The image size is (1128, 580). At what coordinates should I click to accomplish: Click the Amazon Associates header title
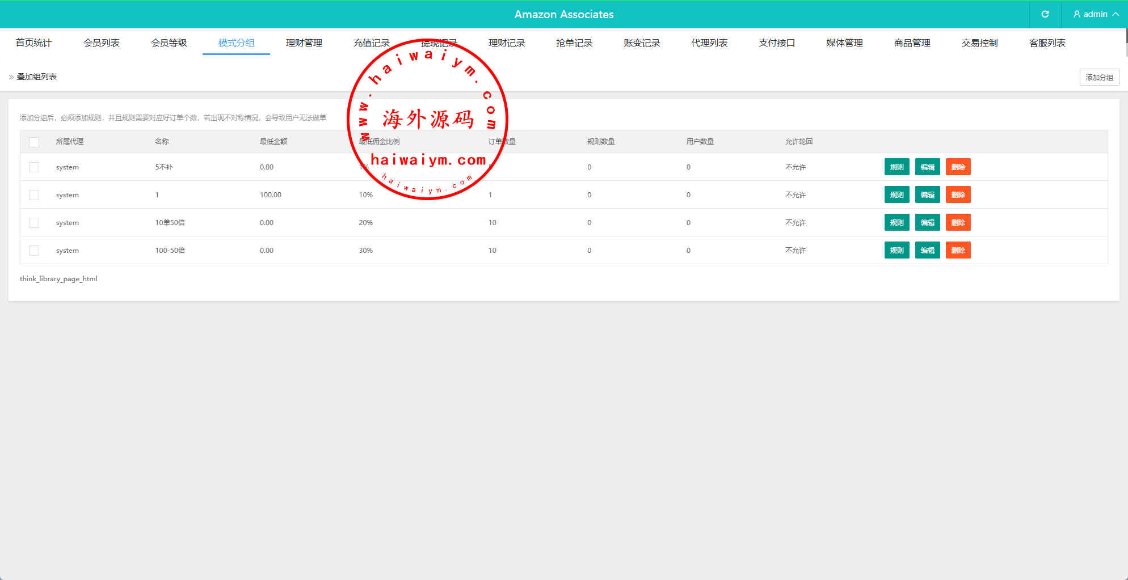tap(563, 14)
